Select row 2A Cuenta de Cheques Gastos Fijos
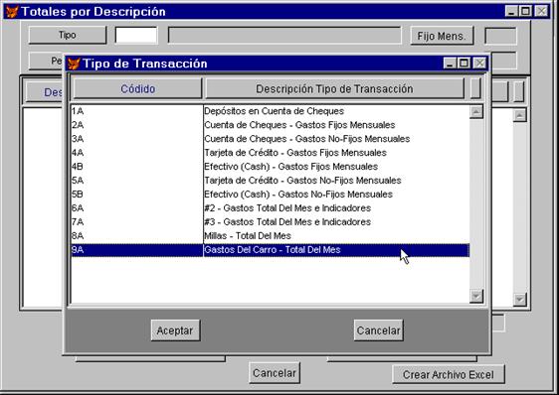 270,125
